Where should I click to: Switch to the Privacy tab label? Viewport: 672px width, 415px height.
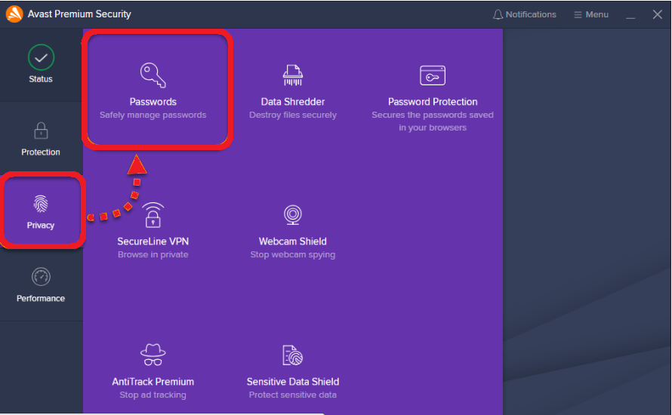point(41,226)
